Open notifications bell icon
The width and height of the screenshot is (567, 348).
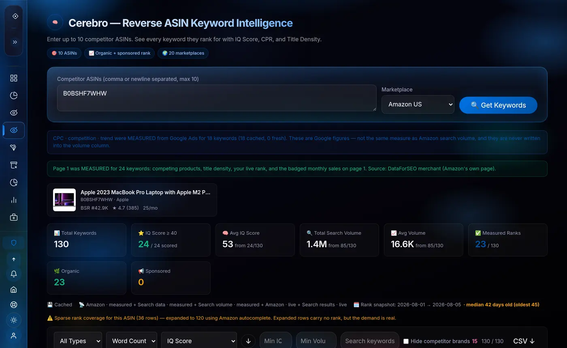(x=14, y=274)
